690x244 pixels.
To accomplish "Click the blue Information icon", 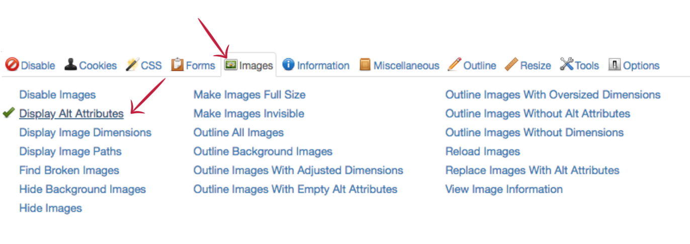I will 288,65.
